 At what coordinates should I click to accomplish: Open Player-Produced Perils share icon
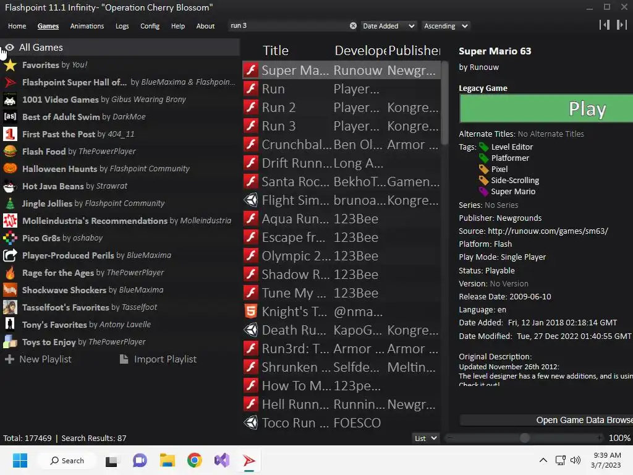[x=10, y=255]
